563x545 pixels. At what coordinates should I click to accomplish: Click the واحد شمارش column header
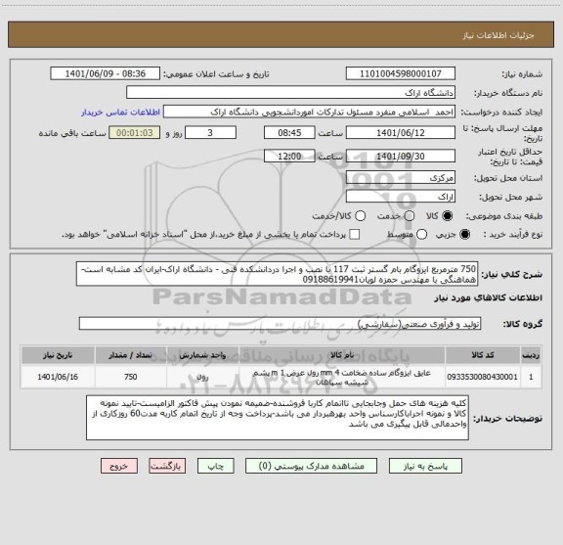(x=202, y=355)
